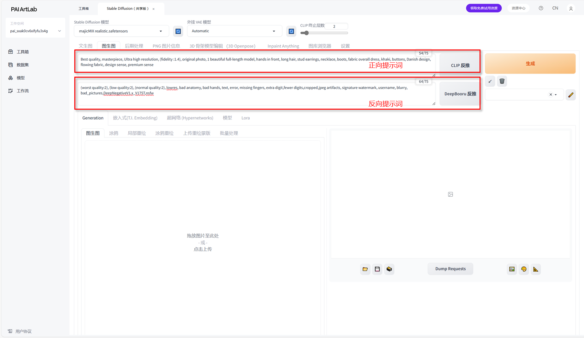Image resolution: width=584 pixels, height=338 pixels.
Task: Switch to the top 工具箱 tab
Action: pos(83,8)
